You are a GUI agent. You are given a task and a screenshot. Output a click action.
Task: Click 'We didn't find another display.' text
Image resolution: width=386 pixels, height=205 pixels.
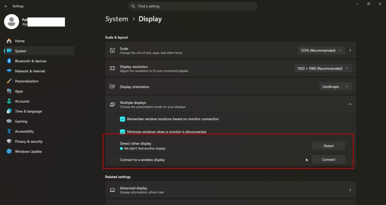pyautogui.click(x=145, y=148)
